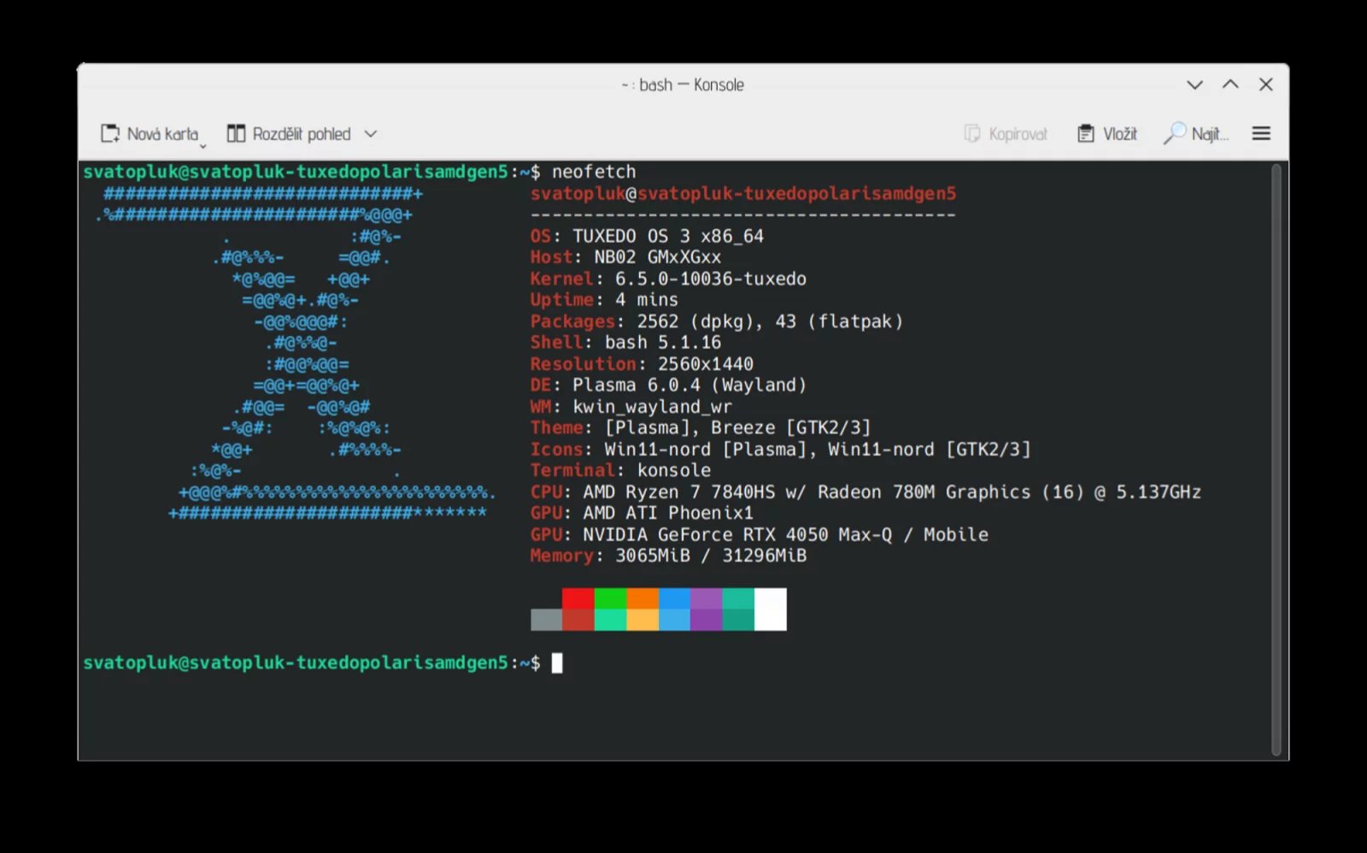Close the Konsole window
The width and height of the screenshot is (1367, 853).
click(1266, 85)
